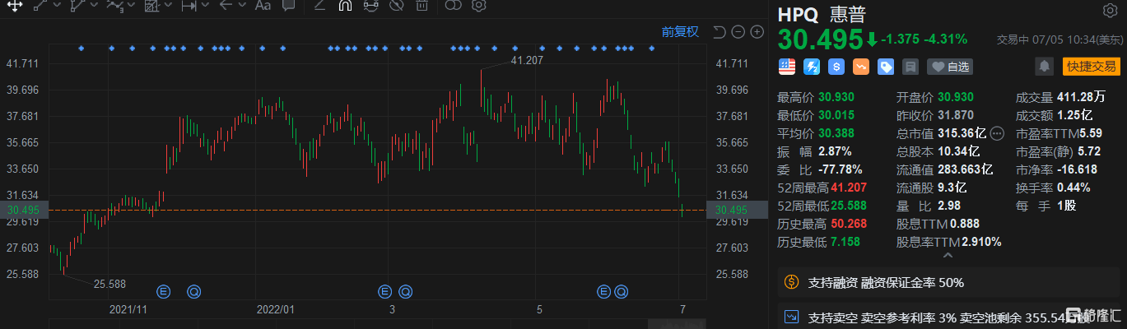Select the polyline channel drawing tool
The height and width of the screenshot is (329, 1127).
77,5
